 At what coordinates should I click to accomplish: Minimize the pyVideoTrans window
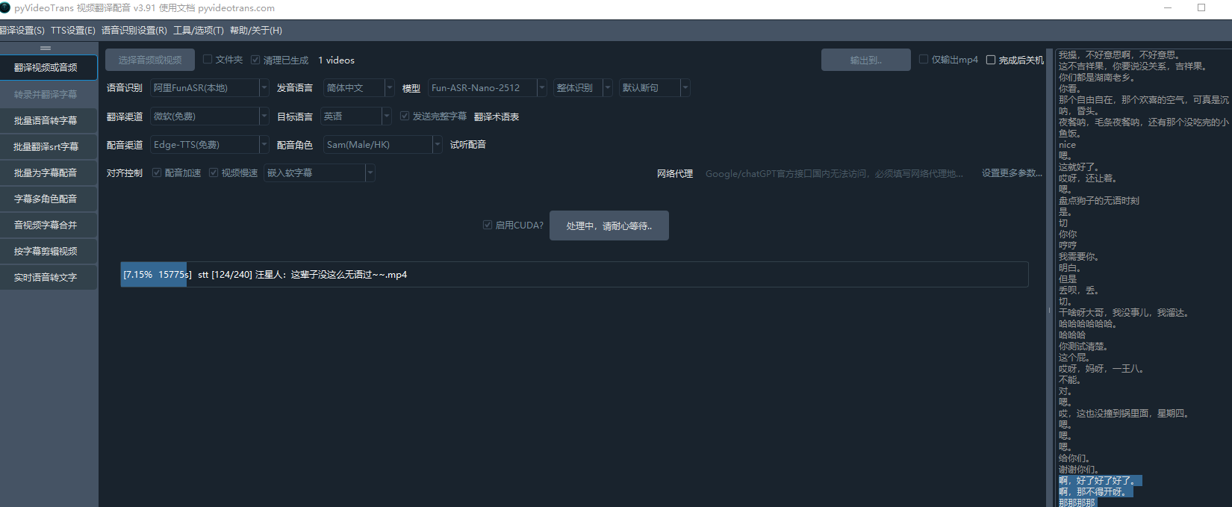1169,7
